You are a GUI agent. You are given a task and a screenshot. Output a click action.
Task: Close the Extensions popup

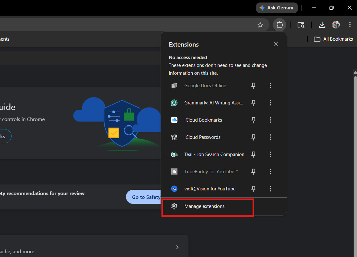tap(276, 44)
